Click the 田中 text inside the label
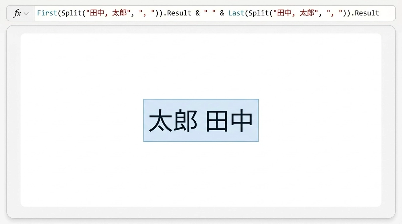Image resolution: width=402 pixels, height=224 pixels. pyautogui.click(x=229, y=121)
